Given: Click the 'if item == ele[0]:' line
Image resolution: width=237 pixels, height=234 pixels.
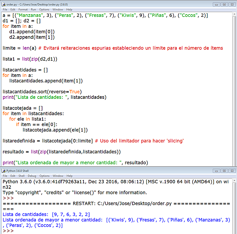Looking at the screenshot, I should point(37,125).
